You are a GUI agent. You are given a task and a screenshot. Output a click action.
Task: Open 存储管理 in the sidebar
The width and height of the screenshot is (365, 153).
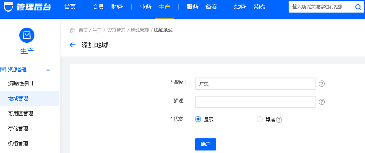[18, 129]
